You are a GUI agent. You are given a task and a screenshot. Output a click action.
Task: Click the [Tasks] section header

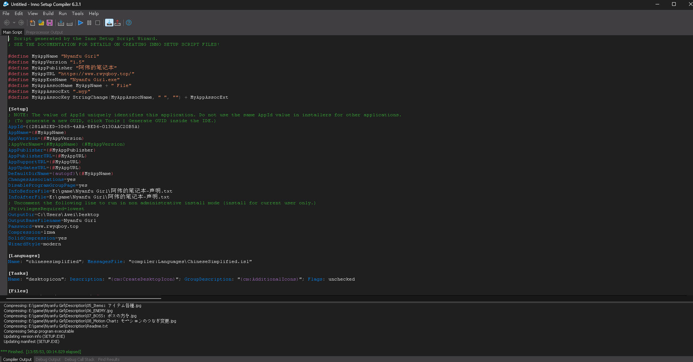click(18, 273)
